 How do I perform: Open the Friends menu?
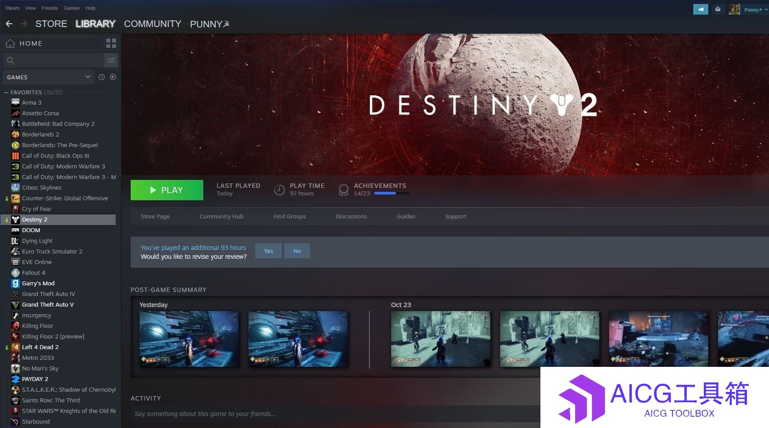(x=50, y=8)
